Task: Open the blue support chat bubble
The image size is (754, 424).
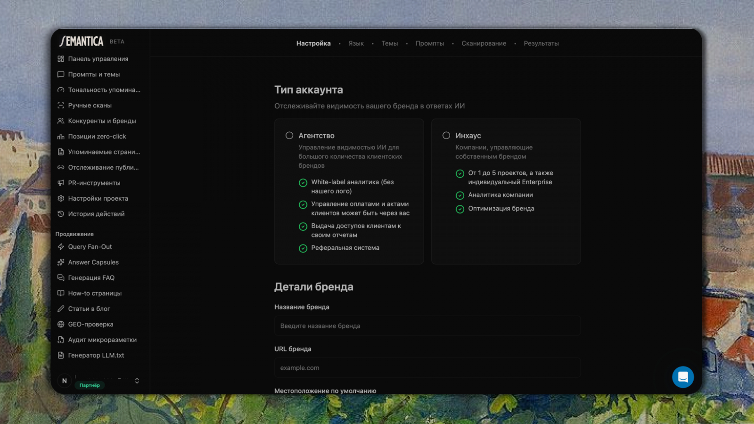Action: (x=683, y=377)
